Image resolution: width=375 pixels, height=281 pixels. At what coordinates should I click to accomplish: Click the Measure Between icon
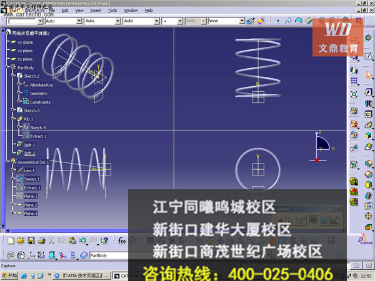[354, 182]
